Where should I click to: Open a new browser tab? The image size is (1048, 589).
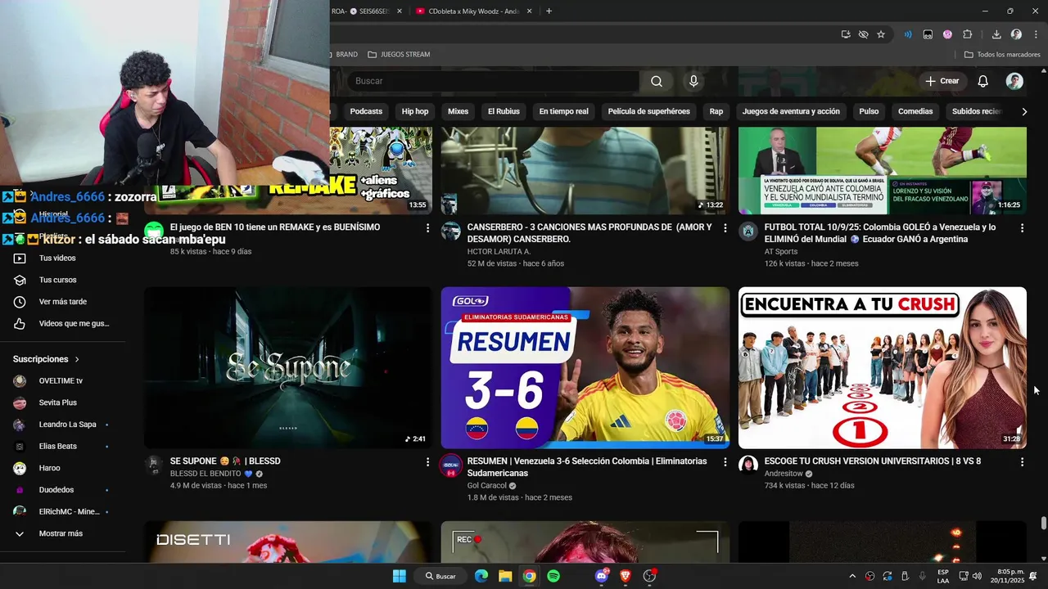click(549, 11)
